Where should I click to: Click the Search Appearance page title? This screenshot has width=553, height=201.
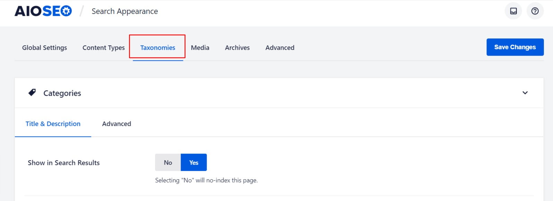pyautogui.click(x=125, y=11)
